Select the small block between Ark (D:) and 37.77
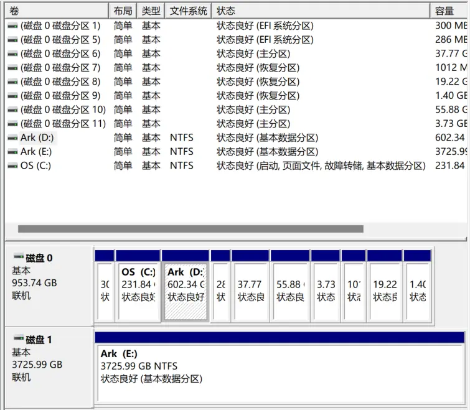Screen dimensions: 470x410 tap(220, 286)
